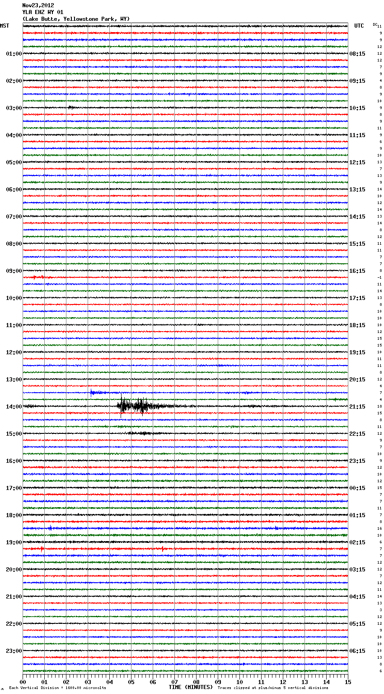The width and height of the screenshot is (384, 694).
Task: Click the "20:00" MST time label
Action: 14,570
